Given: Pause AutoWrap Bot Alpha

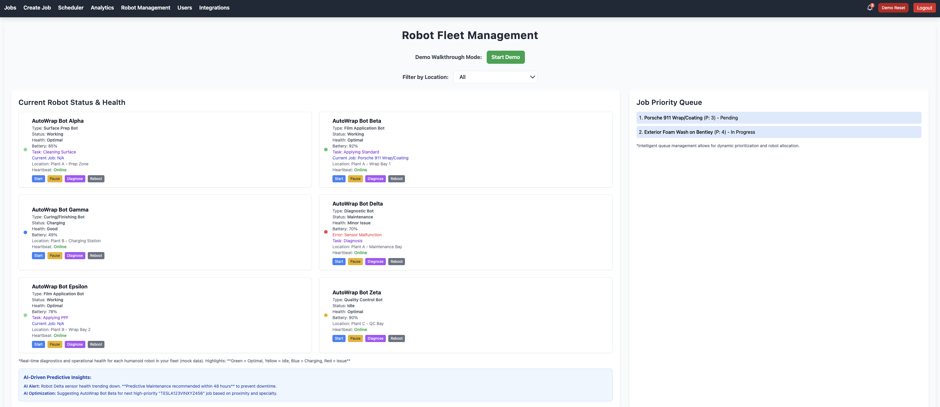Looking at the screenshot, I should [x=55, y=179].
